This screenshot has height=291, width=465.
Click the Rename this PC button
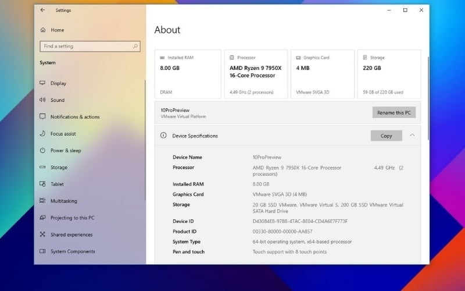click(394, 112)
